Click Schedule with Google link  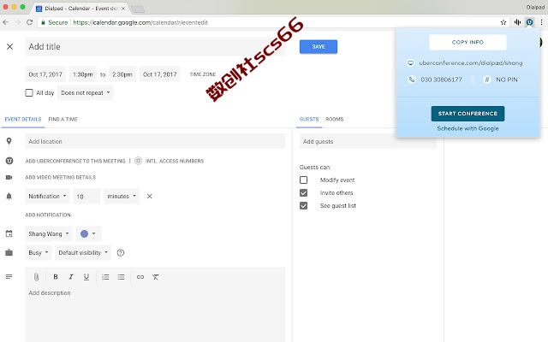(x=468, y=128)
